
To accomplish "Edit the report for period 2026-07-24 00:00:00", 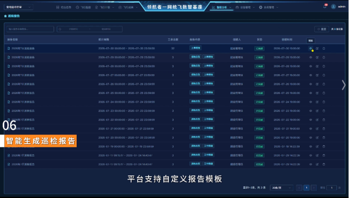I will (x=317, y=102).
